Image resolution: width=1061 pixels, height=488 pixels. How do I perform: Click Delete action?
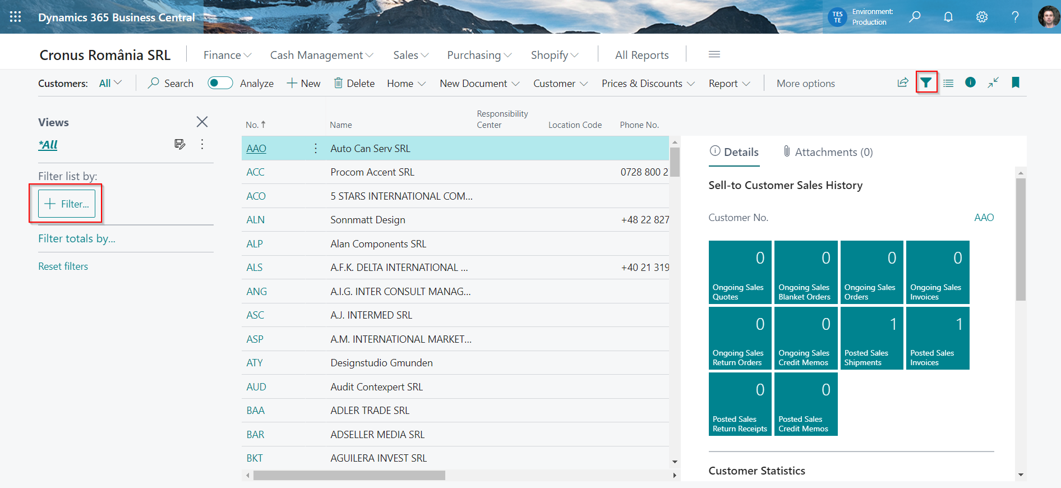(x=354, y=83)
